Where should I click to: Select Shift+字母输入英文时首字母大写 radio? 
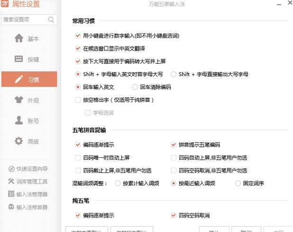78,74
